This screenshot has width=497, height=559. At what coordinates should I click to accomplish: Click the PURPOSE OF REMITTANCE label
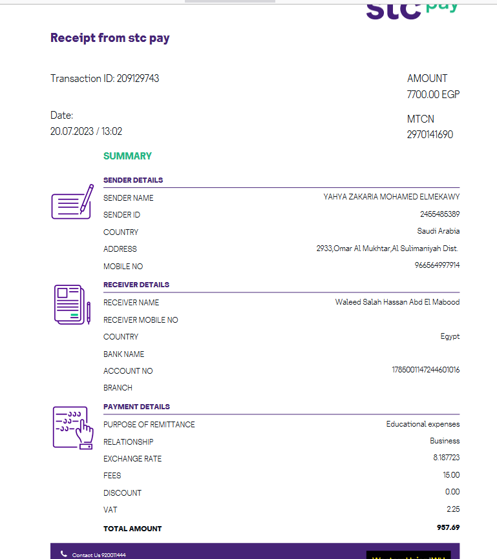(x=149, y=425)
